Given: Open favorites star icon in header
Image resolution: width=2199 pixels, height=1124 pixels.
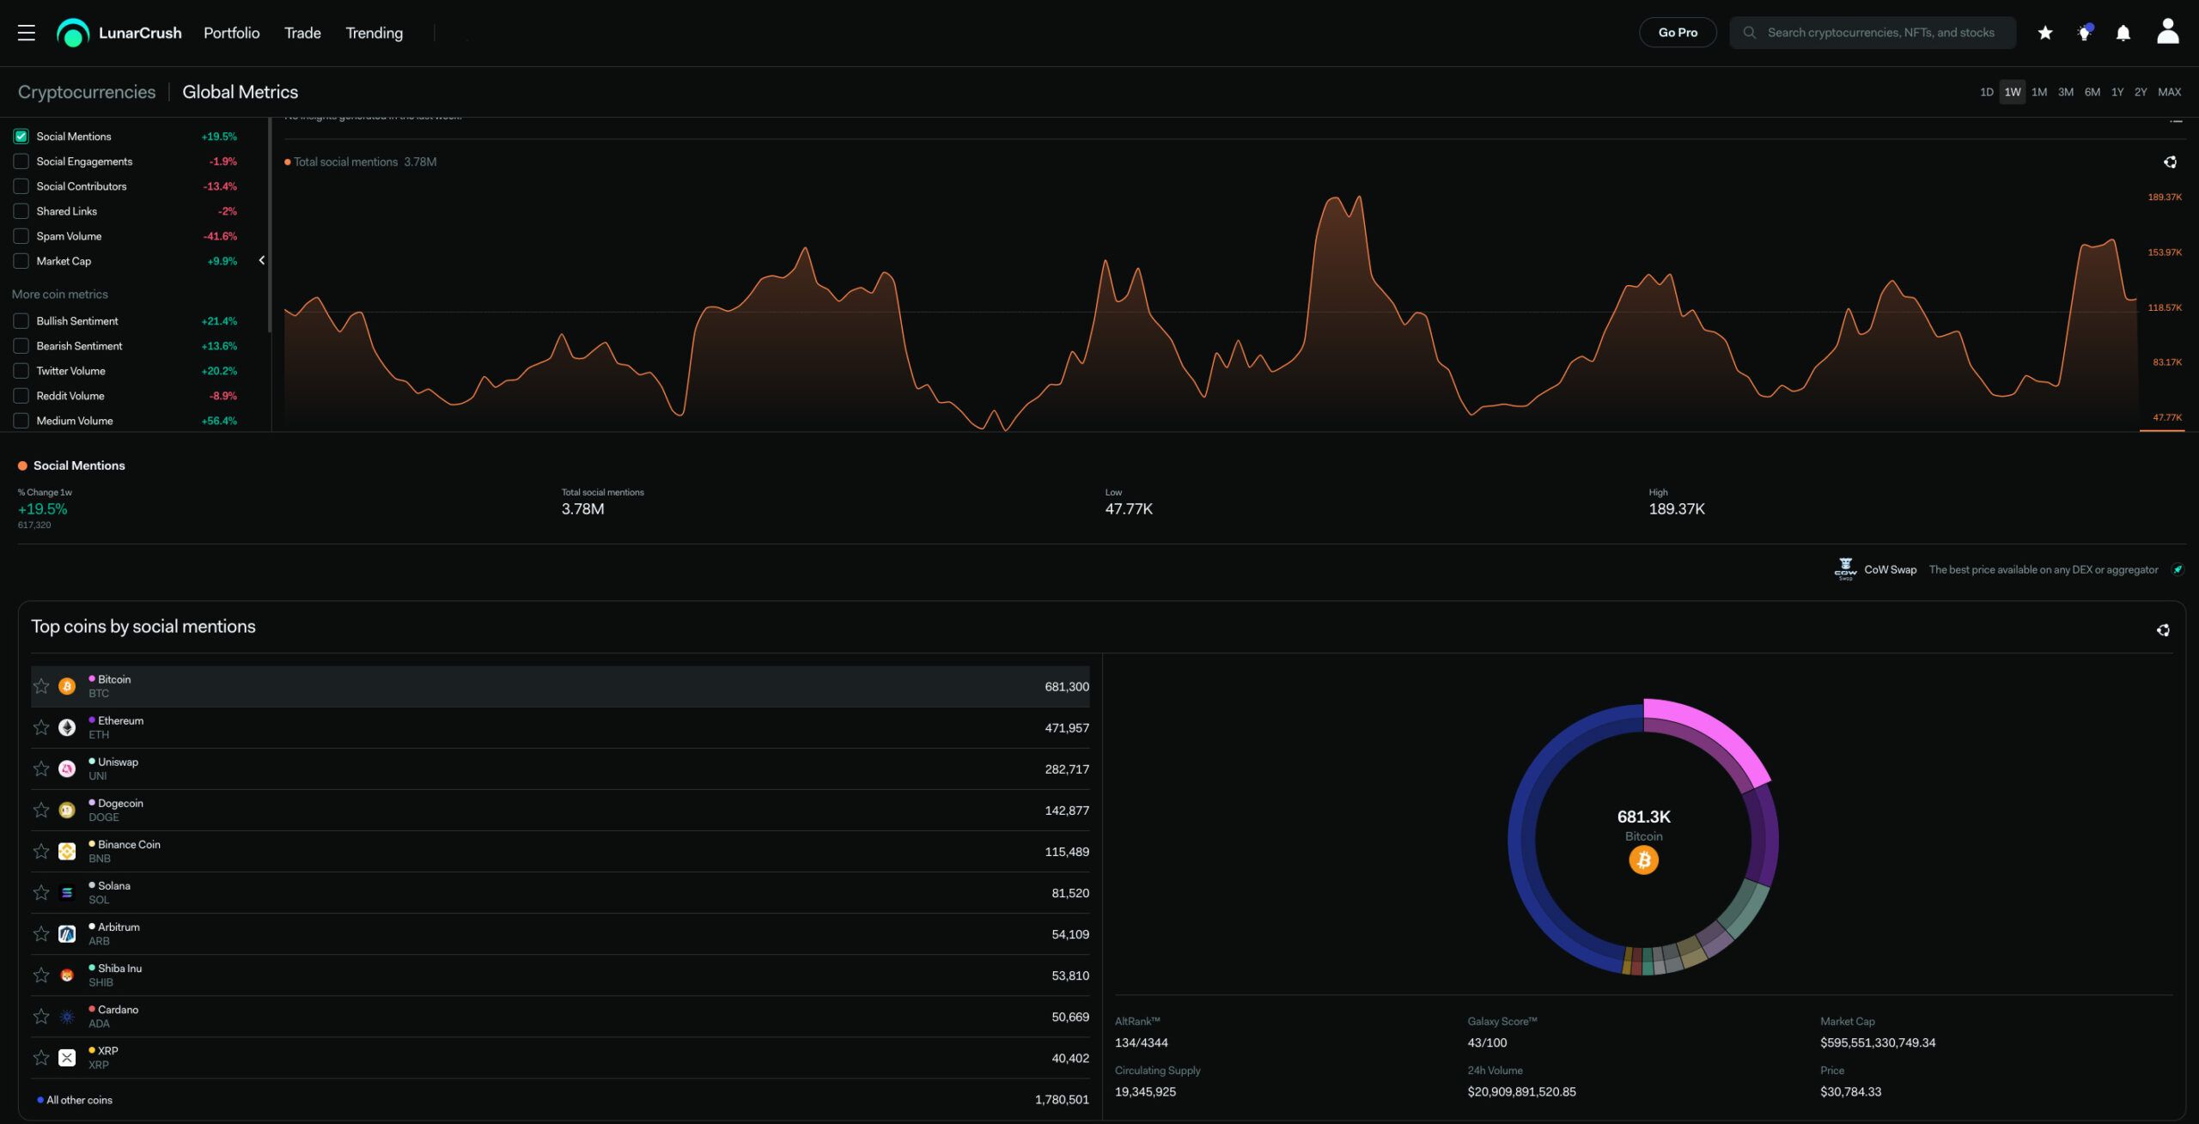Looking at the screenshot, I should pyautogui.click(x=2045, y=33).
